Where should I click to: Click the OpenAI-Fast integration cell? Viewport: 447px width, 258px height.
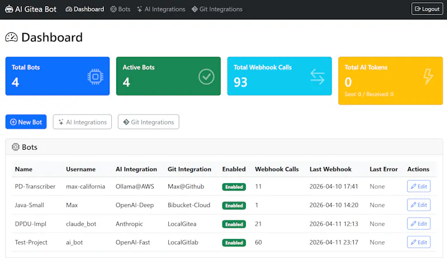132,242
